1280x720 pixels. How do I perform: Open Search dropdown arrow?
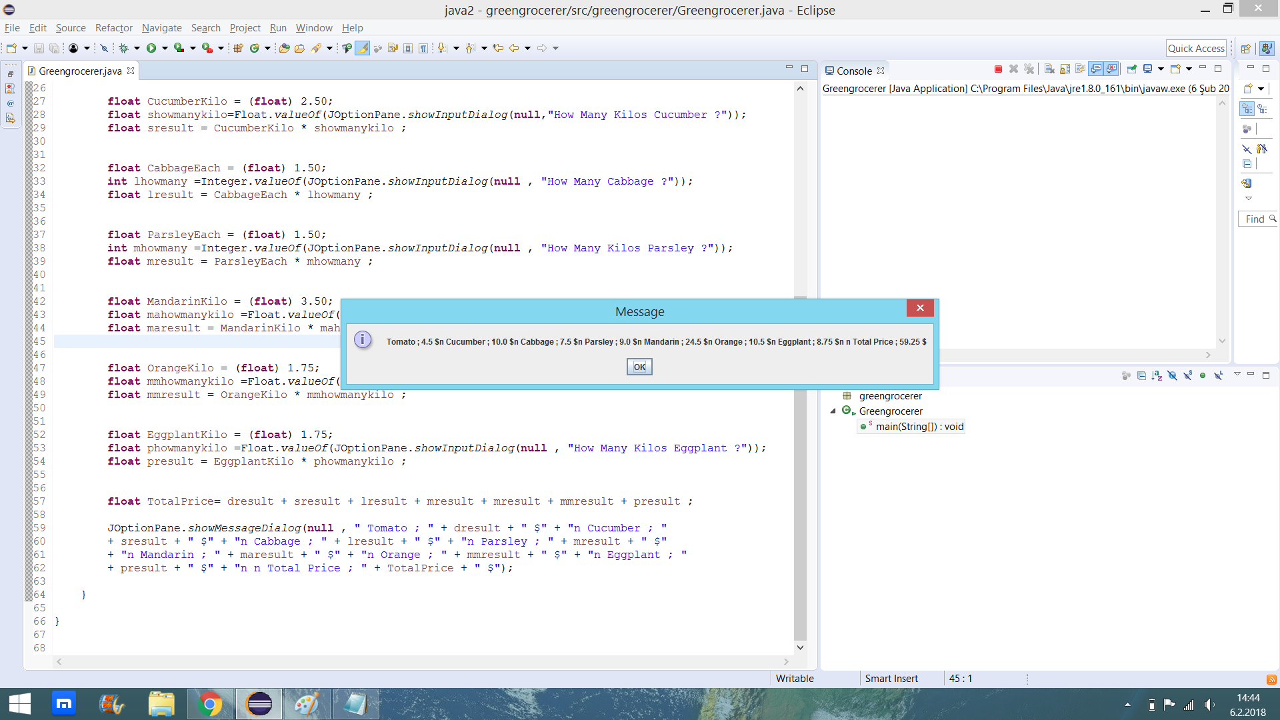(x=329, y=48)
